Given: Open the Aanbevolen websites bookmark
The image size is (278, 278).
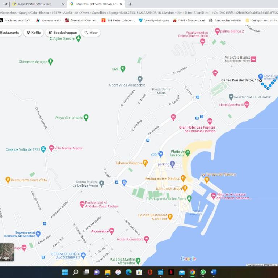Looking at the screenshot, I should point(226,20).
